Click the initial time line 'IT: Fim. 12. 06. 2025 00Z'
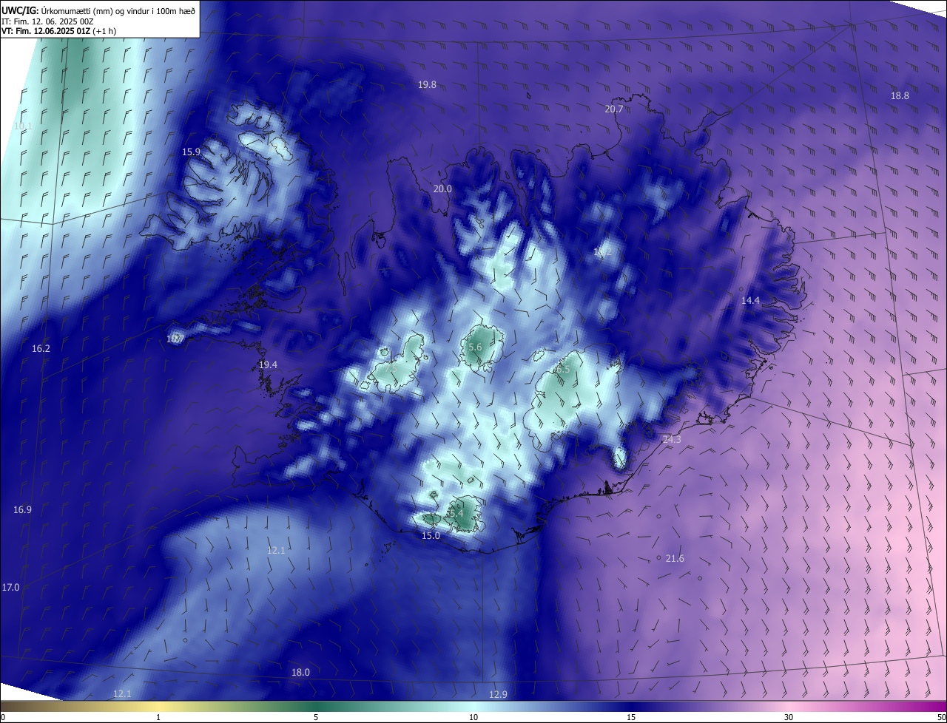The width and height of the screenshot is (947, 723). pos(47,21)
